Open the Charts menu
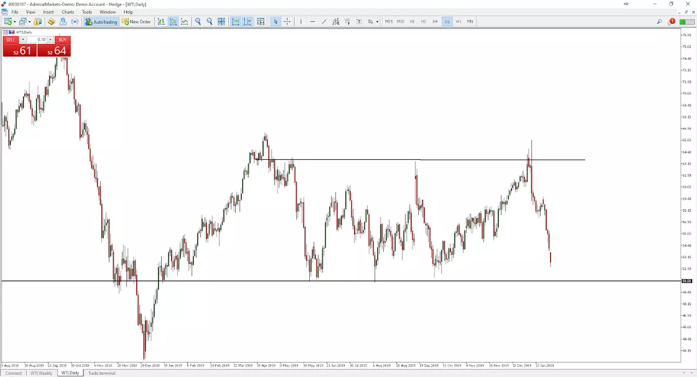Image resolution: width=697 pixels, height=377 pixels. point(68,12)
